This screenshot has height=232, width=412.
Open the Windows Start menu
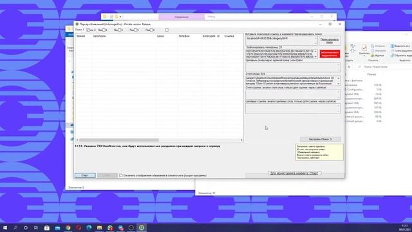pyautogui.click(x=5, y=227)
